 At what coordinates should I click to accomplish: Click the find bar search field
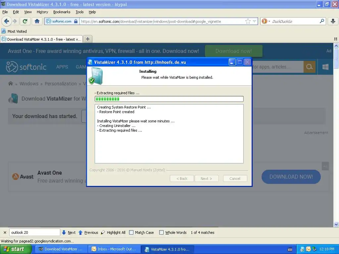34,233
